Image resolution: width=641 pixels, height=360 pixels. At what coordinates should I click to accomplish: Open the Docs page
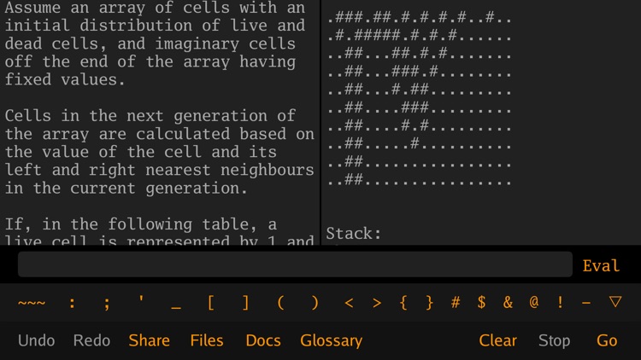point(263,340)
